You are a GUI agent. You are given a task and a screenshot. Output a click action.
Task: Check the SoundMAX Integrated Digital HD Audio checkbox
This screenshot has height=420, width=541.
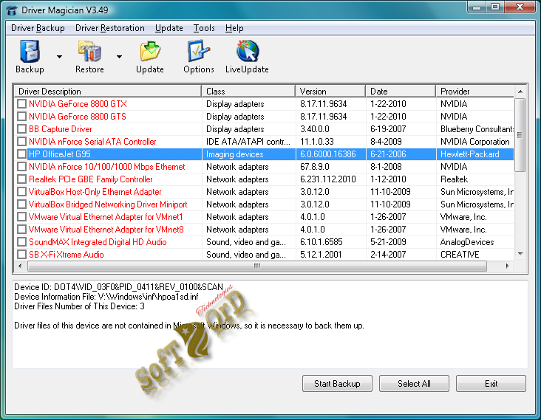pos(21,242)
